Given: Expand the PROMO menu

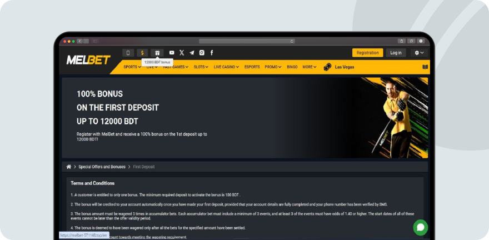Looking at the screenshot, I should point(273,67).
